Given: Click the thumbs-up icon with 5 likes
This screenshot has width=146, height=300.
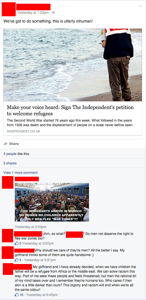Looking at the screenshot, I should coord(17,260).
